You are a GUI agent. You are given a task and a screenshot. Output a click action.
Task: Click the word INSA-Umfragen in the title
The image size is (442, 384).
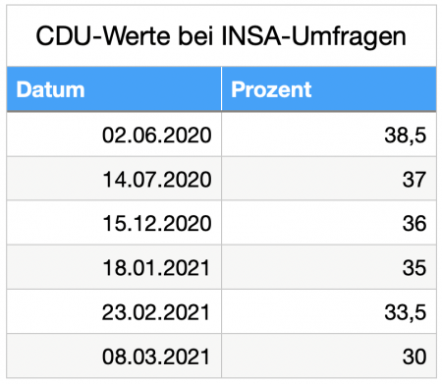coord(313,36)
